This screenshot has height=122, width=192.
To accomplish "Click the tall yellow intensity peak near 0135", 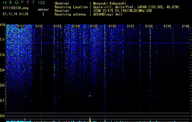I will click(x=90, y=120).
